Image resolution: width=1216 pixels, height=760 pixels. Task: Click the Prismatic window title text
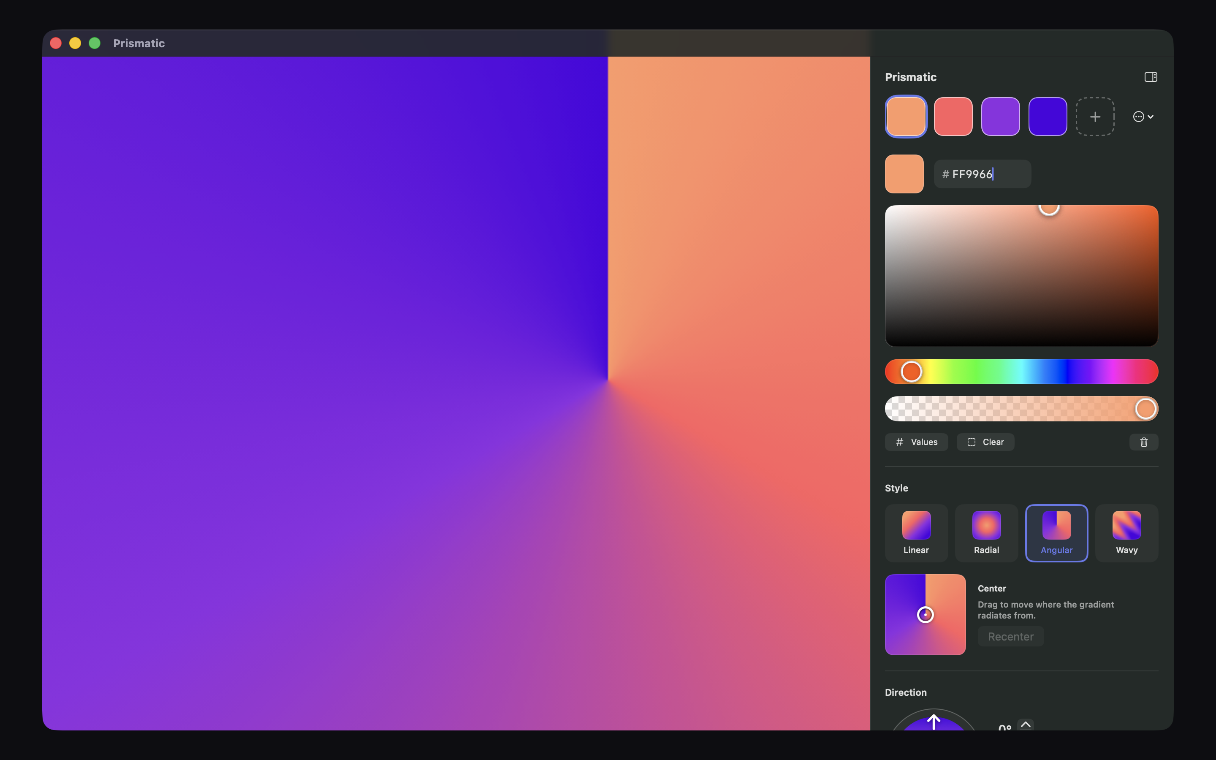pos(138,43)
